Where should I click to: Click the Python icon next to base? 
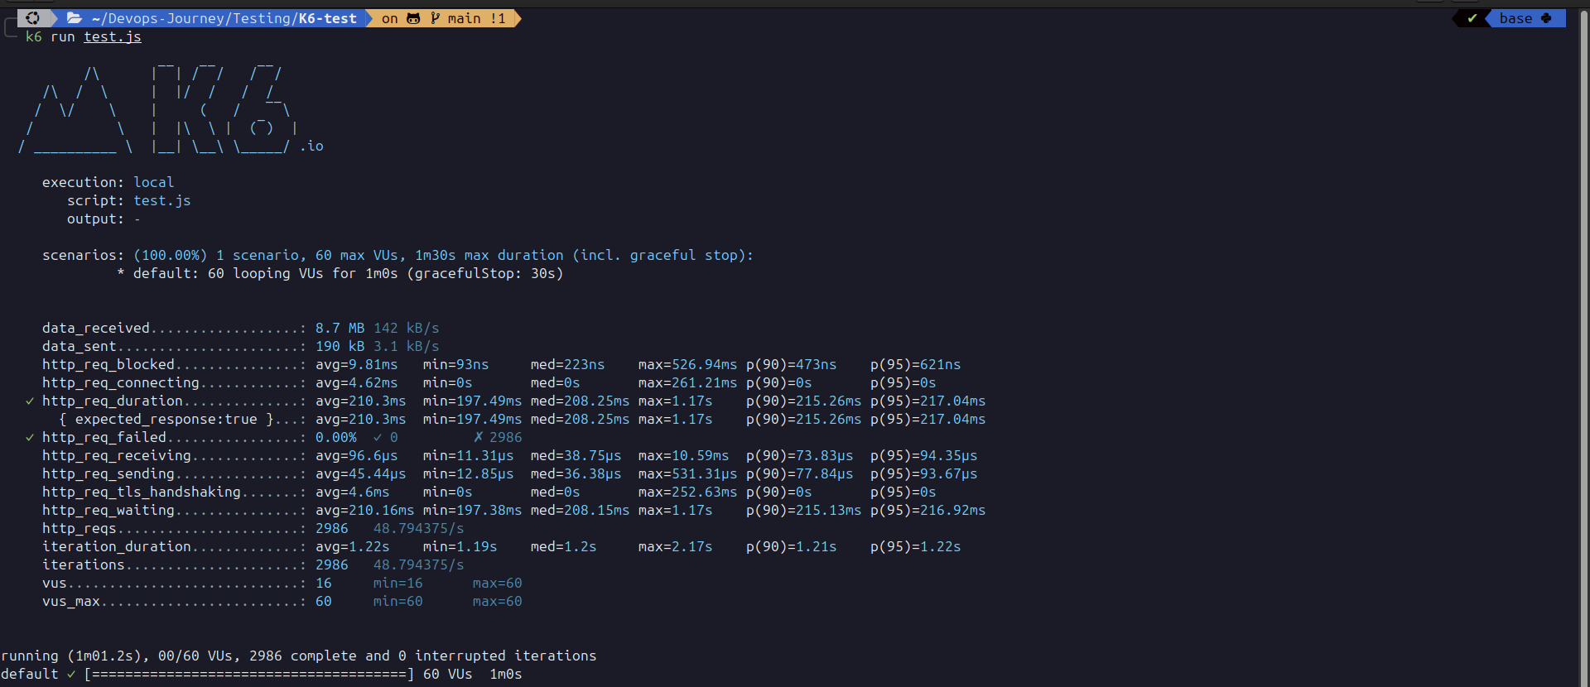click(x=1546, y=18)
